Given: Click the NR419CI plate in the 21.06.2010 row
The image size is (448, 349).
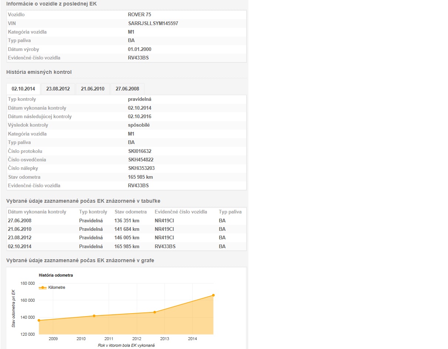Looking at the screenshot, I should pyautogui.click(x=164, y=229).
